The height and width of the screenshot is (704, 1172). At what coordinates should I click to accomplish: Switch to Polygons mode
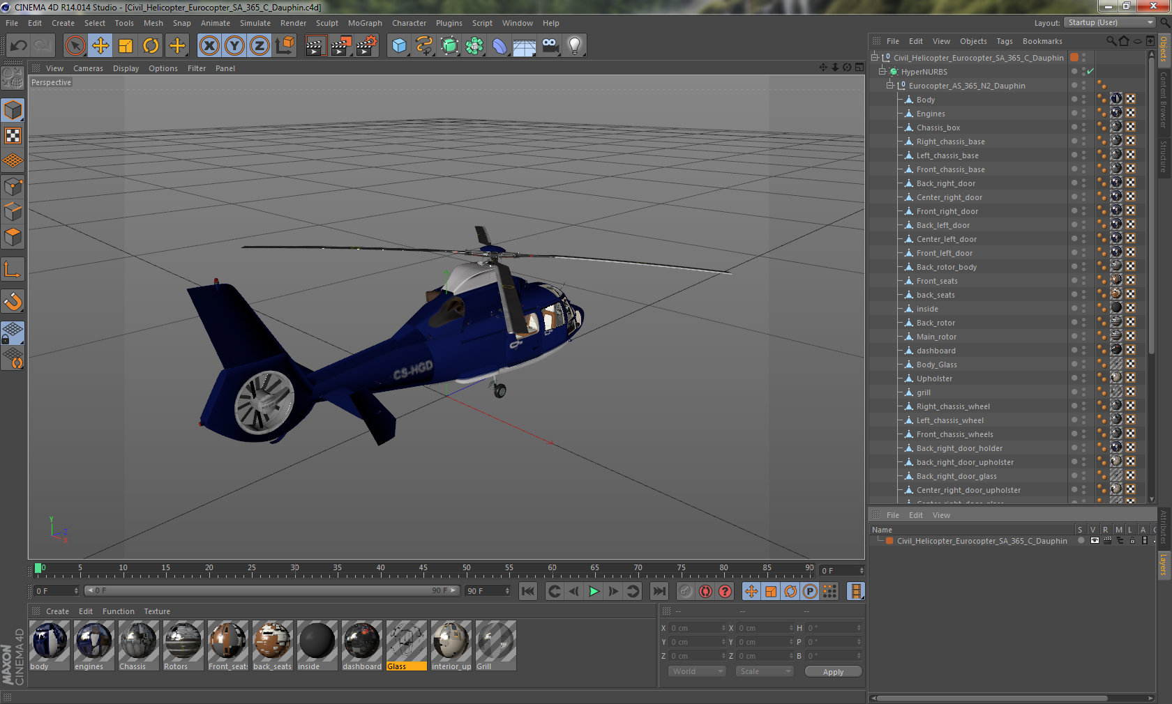coord(13,237)
